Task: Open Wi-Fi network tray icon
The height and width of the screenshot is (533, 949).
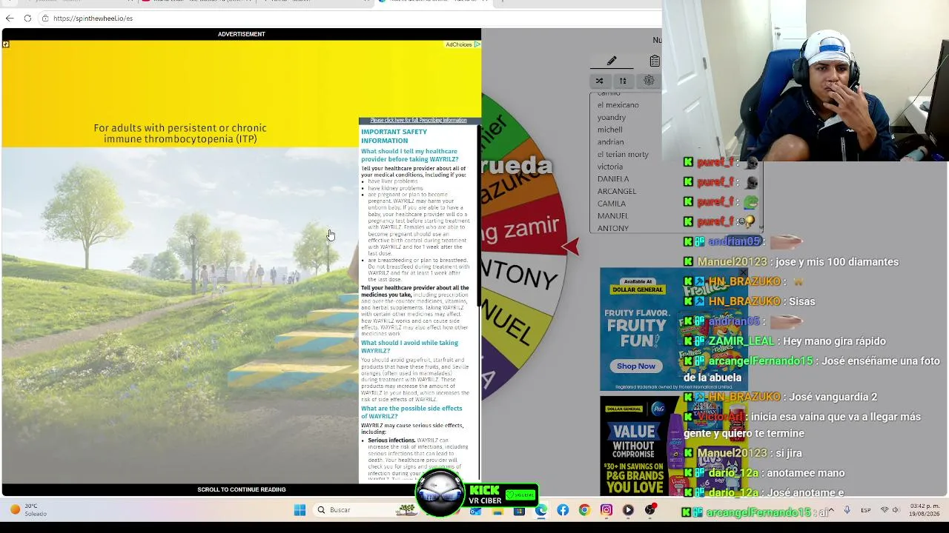Action: click(884, 510)
